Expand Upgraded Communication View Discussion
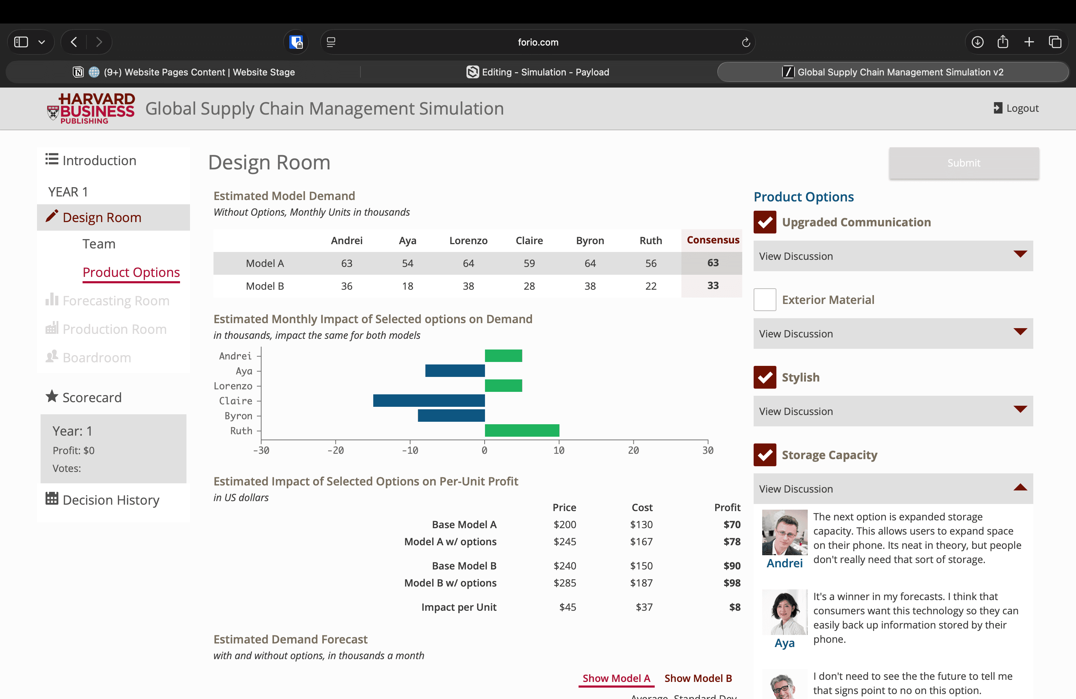Screen dimensions: 1076x699 coord(892,256)
